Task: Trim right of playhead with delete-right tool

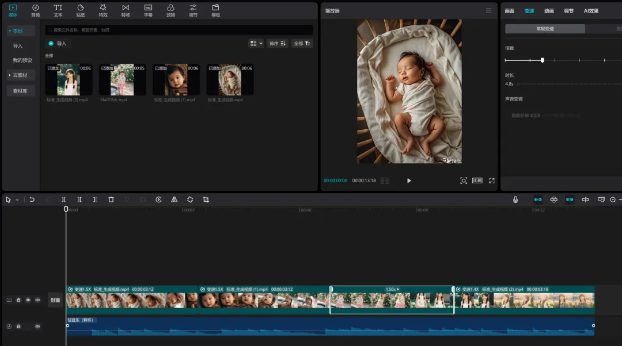Action: click(x=95, y=199)
